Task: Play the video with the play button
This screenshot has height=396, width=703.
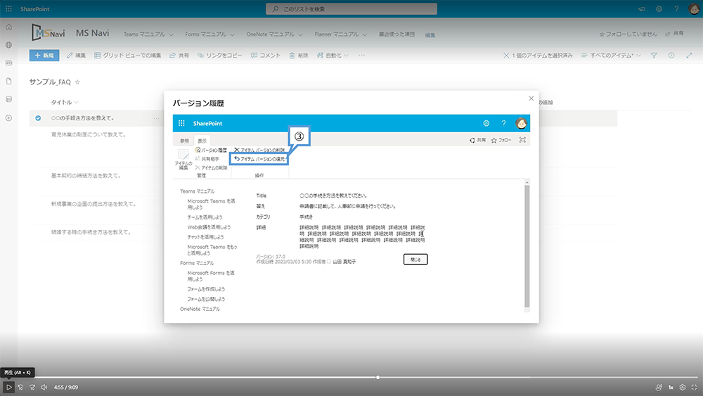Action: point(8,387)
